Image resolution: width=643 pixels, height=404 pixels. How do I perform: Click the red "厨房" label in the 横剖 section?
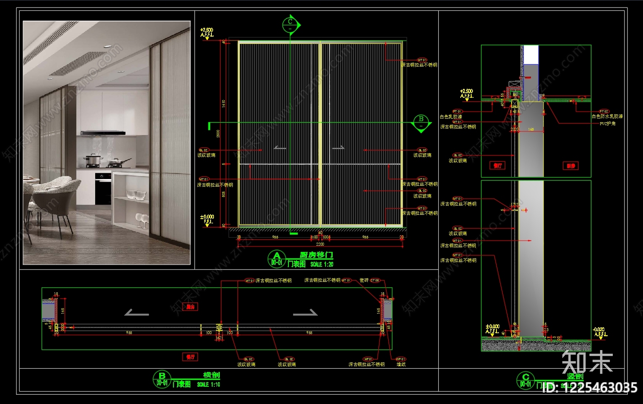tap(190, 307)
